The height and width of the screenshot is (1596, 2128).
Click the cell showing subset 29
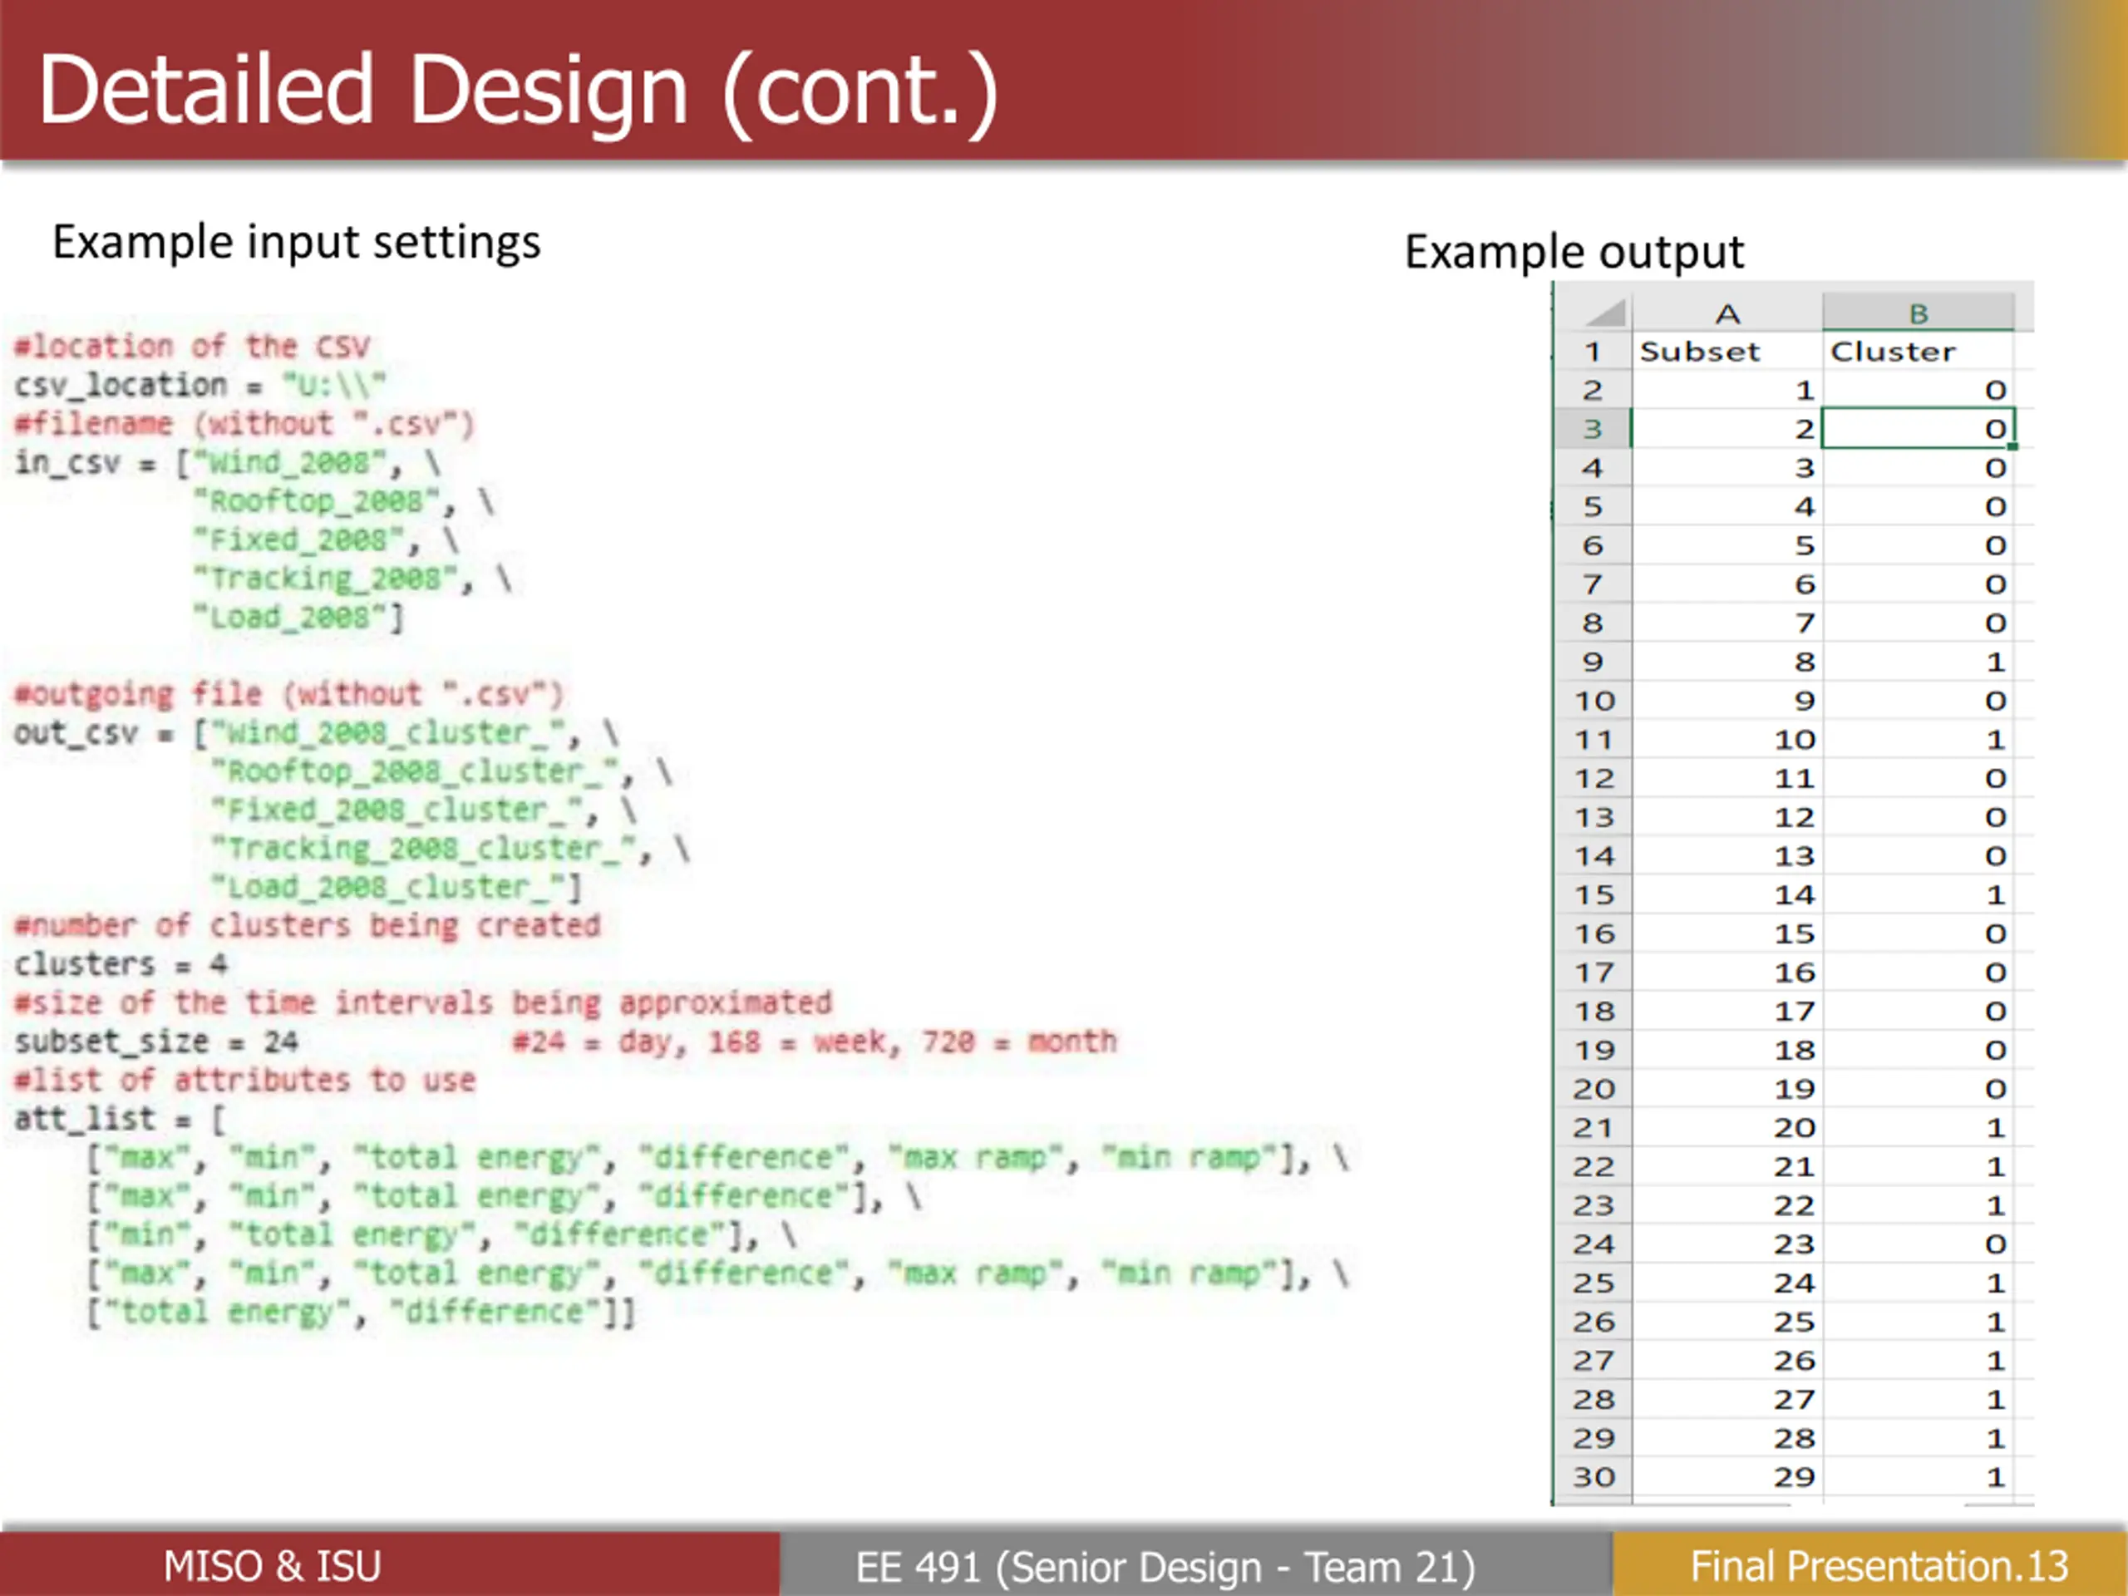1727,1476
